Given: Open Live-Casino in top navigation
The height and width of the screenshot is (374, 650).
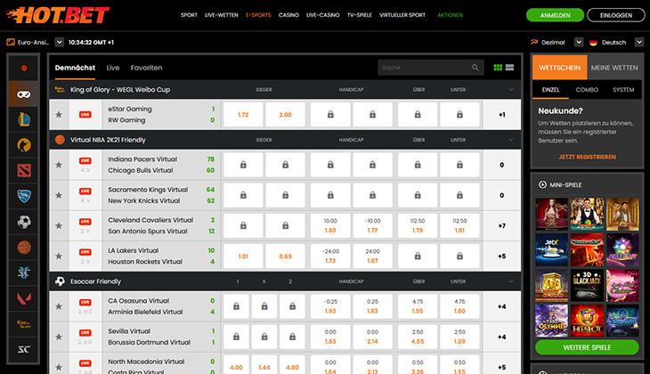Looking at the screenshot, I should (322, 15).
